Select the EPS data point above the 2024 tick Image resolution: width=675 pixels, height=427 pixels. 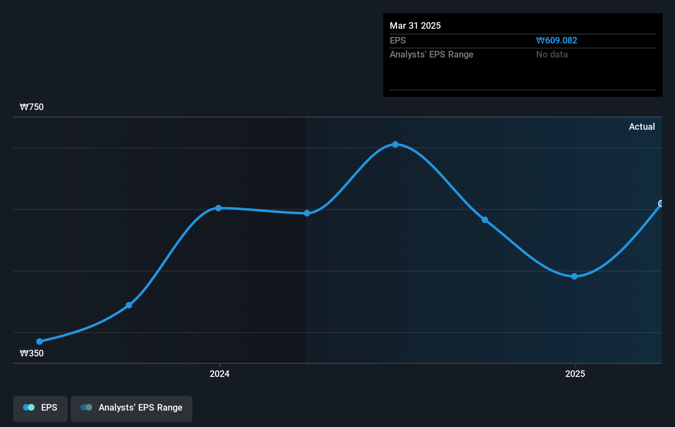click(218, 208)
